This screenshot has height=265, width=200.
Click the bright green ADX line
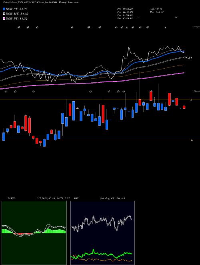[x=101, y=254]
